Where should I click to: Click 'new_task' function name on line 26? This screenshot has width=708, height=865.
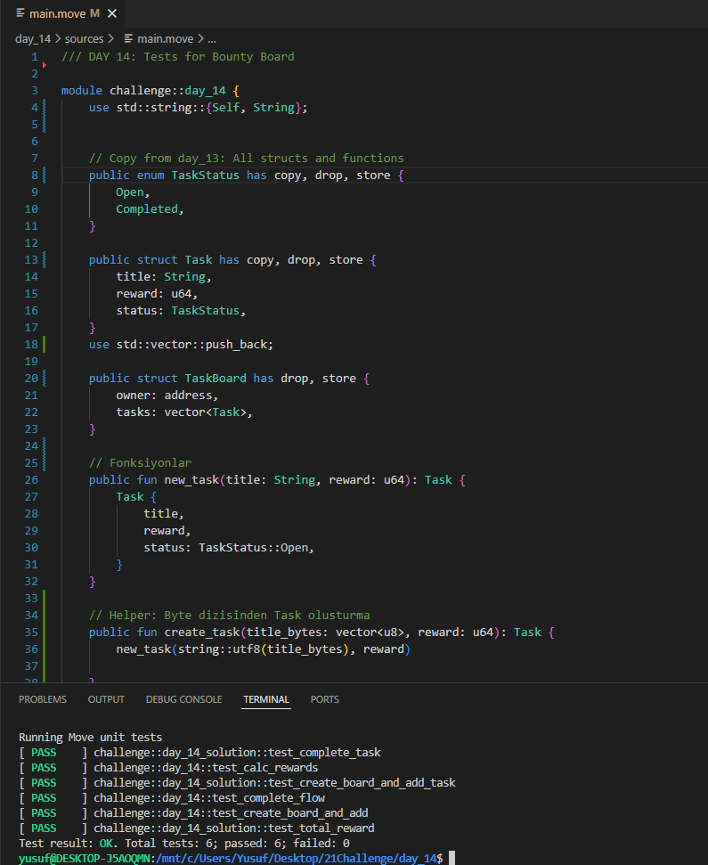191,480
